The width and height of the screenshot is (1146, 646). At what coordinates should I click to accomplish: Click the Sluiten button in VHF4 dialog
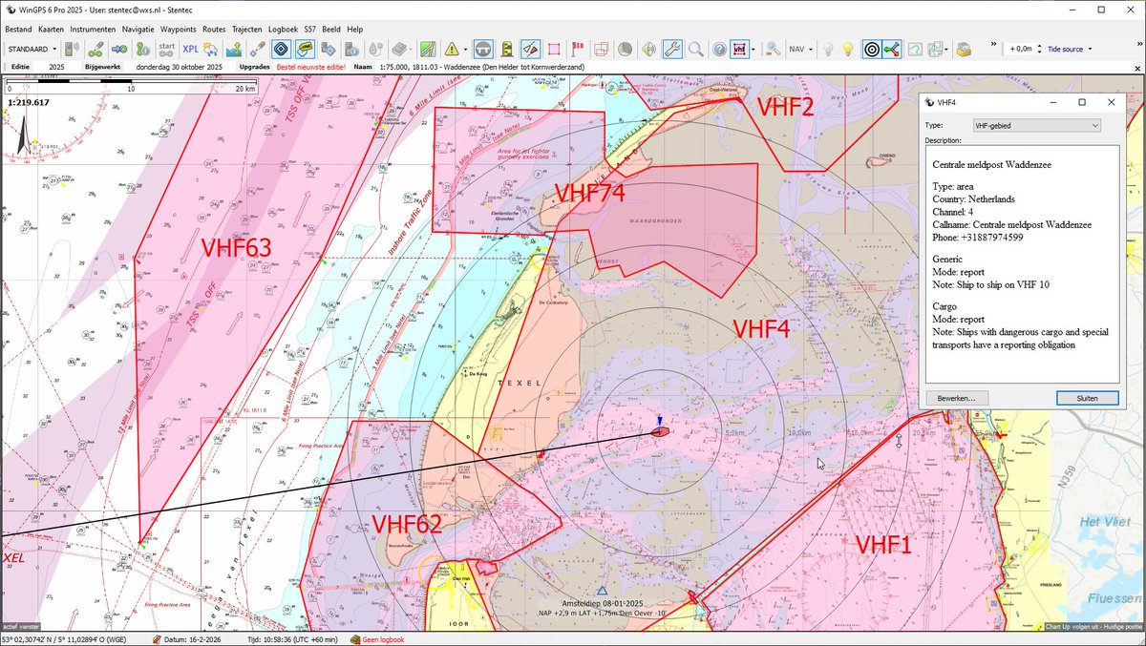pyautogui.click(x=1088, y=398)
